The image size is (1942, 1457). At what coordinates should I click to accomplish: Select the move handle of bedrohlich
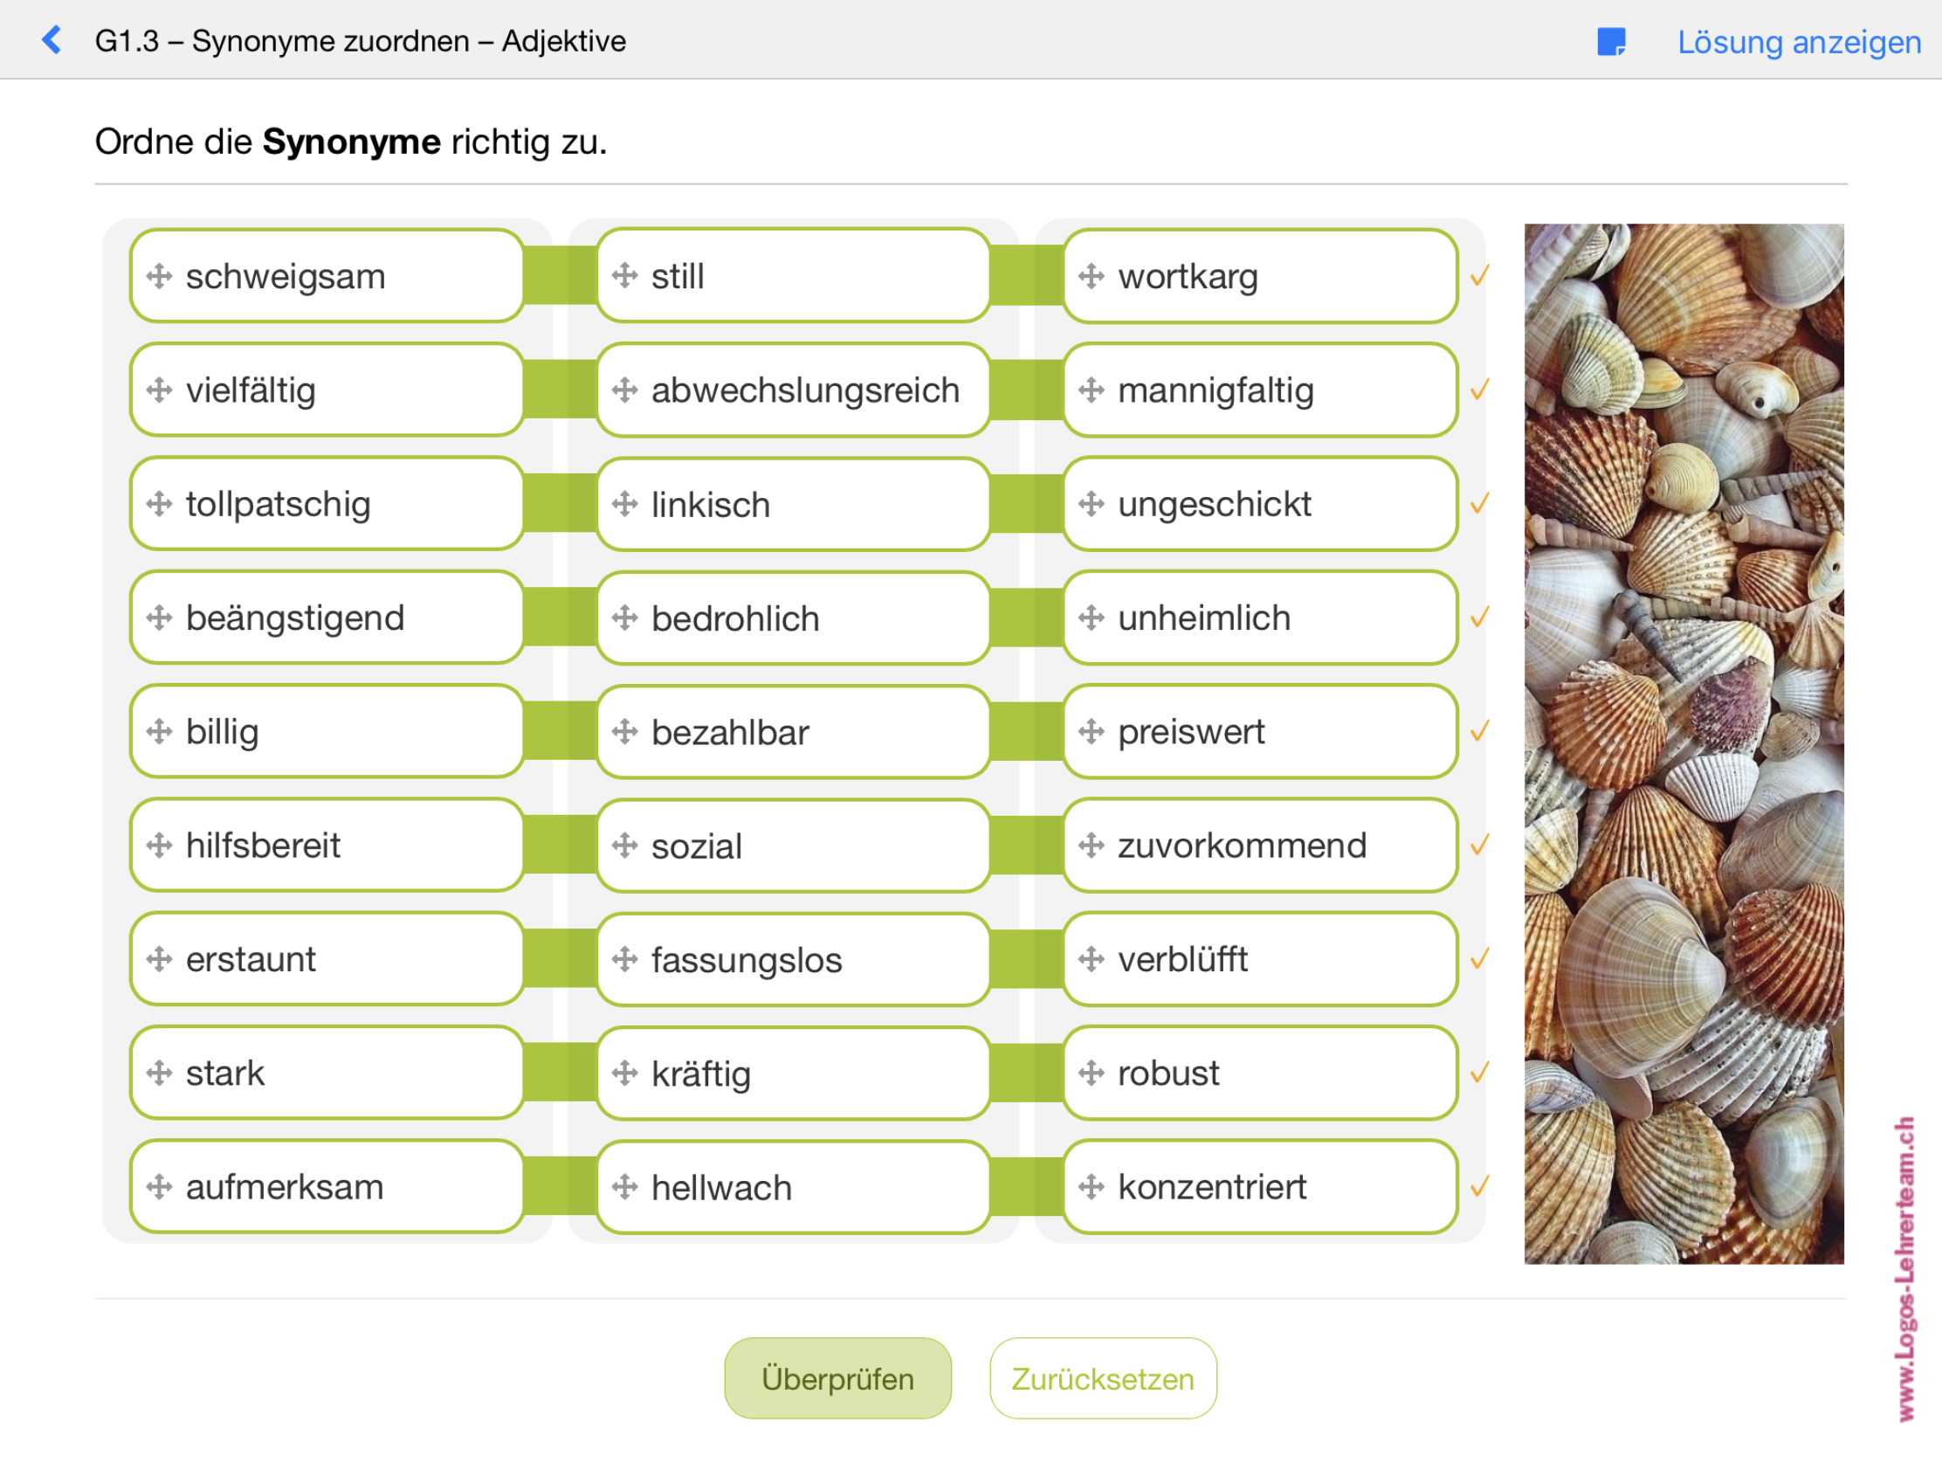click(x=624, y=618)
